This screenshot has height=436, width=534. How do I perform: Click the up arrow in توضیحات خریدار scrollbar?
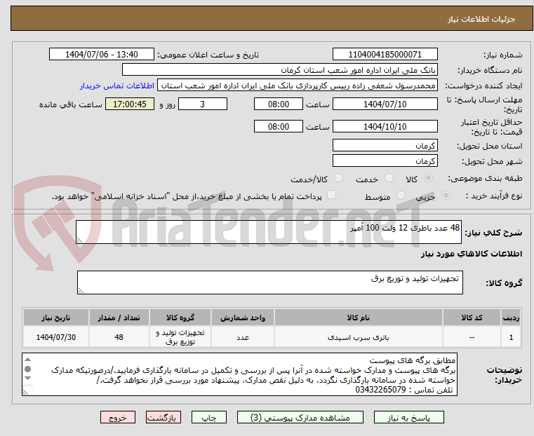click(28, 360)
